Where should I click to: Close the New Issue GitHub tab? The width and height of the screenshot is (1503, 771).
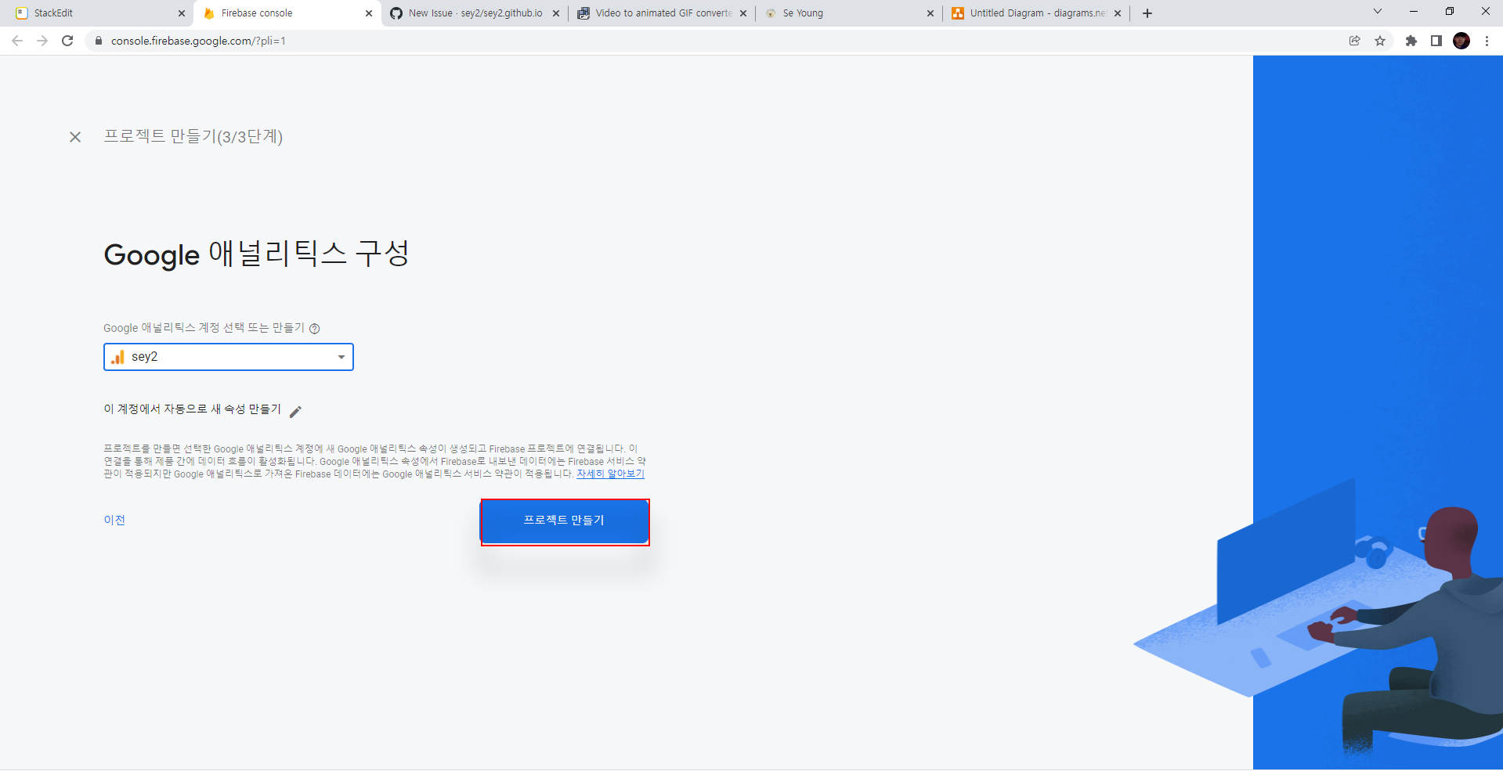(556, 13)
